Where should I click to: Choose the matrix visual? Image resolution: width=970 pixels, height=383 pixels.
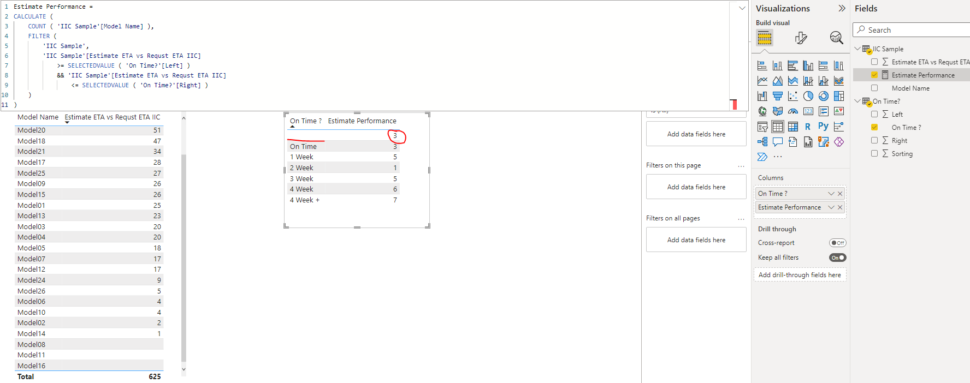(x=793, y=127)
